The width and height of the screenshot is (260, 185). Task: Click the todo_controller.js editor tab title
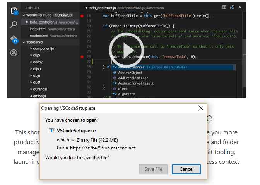(102, 8)
